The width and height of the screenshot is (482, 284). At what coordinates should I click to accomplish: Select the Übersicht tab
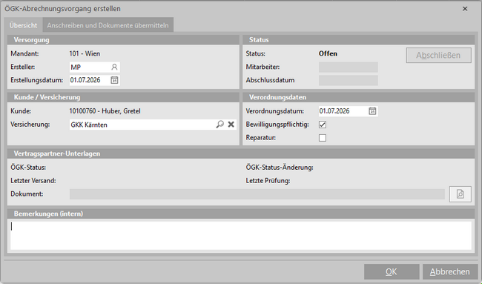pyautogui.click(x=24, y=25)
